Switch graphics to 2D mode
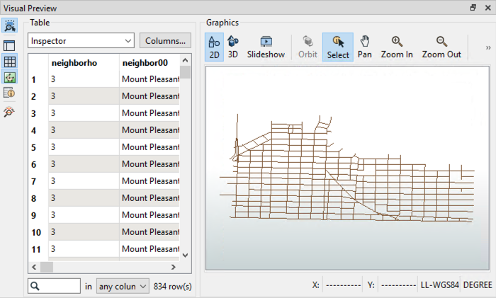This screenshot has height=298, width=496. pos(214,47)
